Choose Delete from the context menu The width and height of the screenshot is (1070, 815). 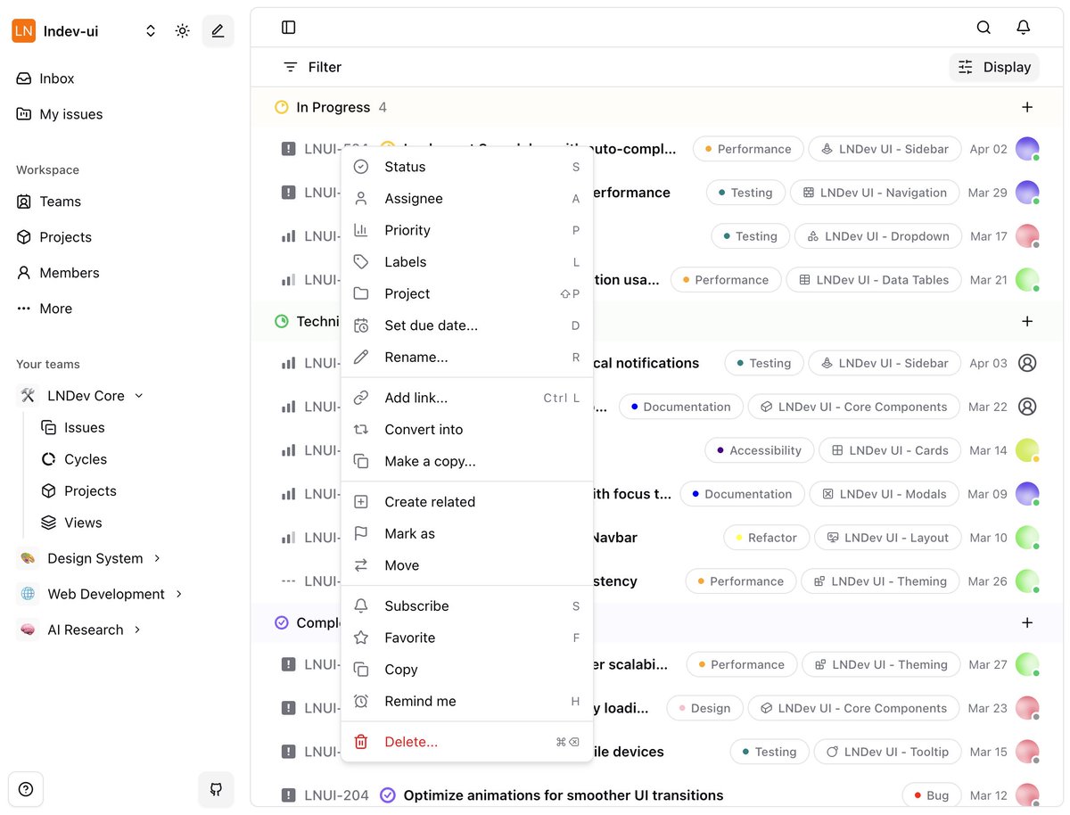click(411, 741)
